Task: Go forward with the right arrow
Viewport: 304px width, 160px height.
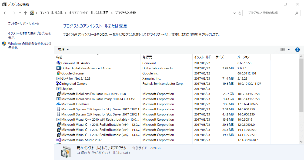Action: click(14, 13)
